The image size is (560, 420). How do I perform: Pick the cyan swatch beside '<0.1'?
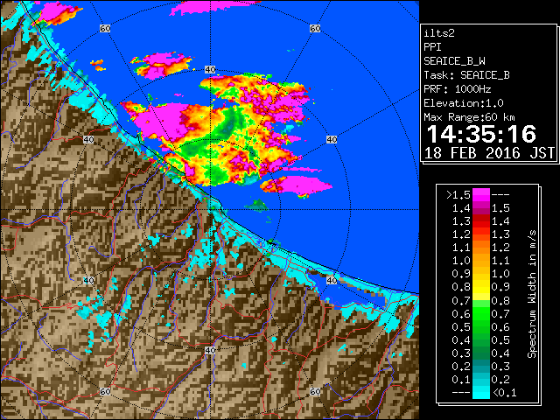pyautogui.click(x=481, y=393)
